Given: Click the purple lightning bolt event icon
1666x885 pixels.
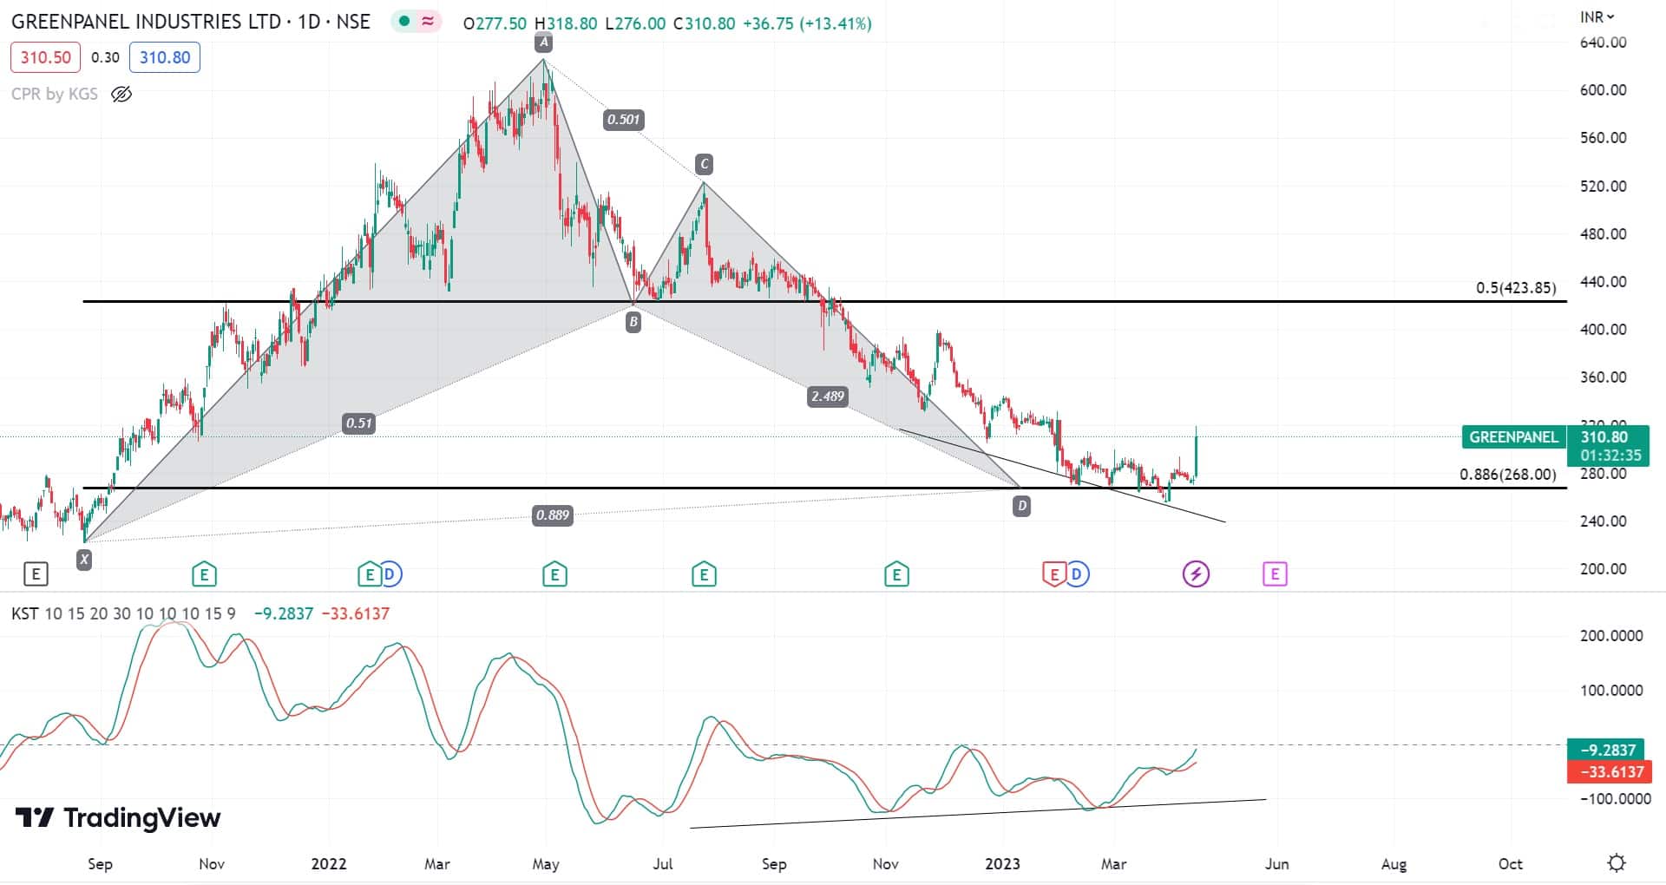Looking at the screenshot, I should point(1196,574).
